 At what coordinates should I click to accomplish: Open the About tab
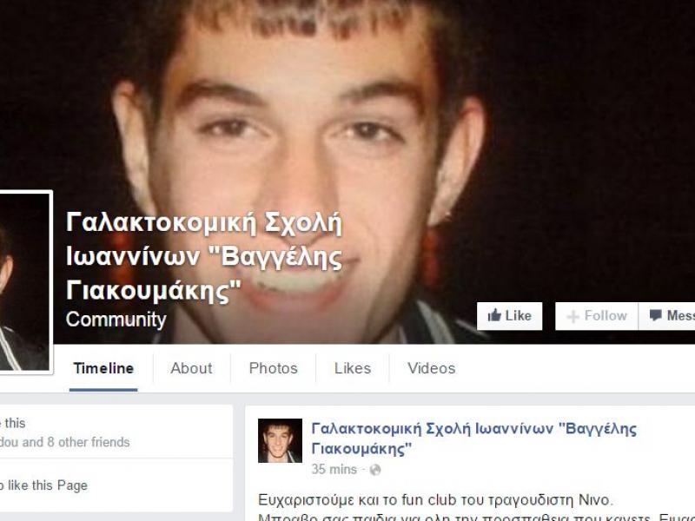tap(191, 368)
